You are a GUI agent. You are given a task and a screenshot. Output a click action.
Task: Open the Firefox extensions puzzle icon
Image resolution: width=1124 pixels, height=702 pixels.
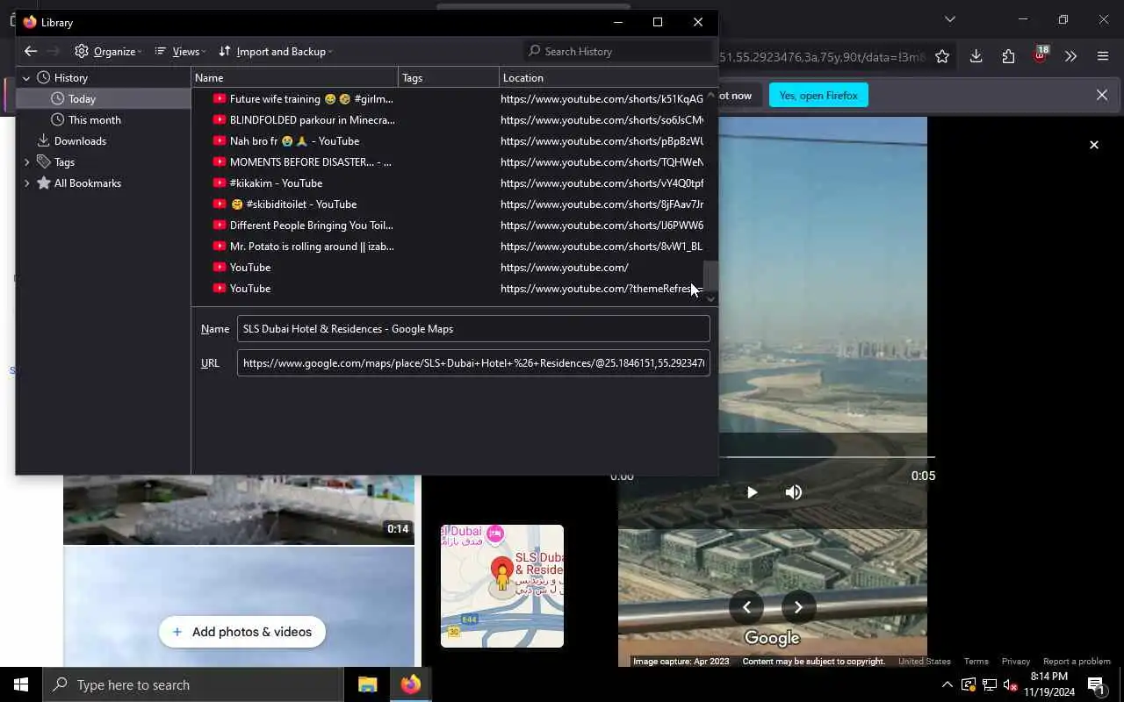click(x=1008, y=57)
